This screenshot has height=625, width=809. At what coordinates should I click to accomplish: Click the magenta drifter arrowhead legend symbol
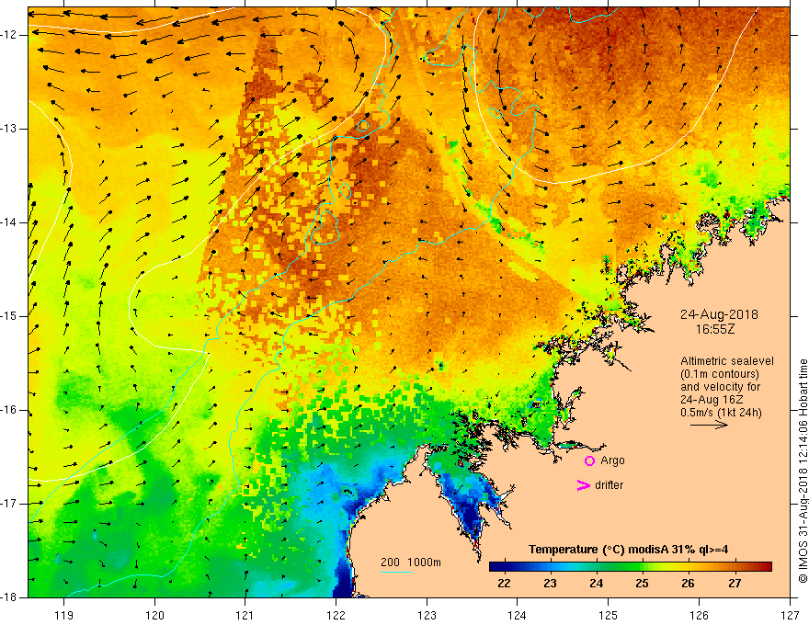click(x=584, y=485)
